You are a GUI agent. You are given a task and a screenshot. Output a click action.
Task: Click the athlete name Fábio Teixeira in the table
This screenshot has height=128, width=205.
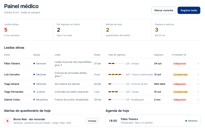pos(12,64)
